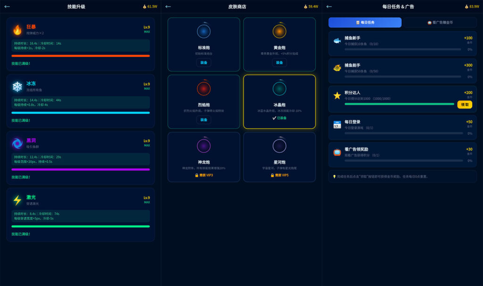Click the cyan 冰冻 level progress bar
483x286 pixels.
click(x=81, y=113)
